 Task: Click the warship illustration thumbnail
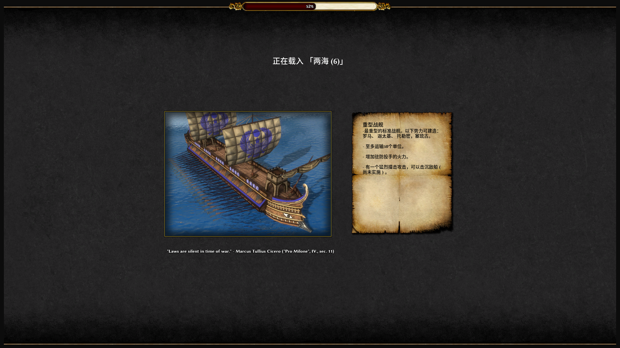[x=248, y=174]
